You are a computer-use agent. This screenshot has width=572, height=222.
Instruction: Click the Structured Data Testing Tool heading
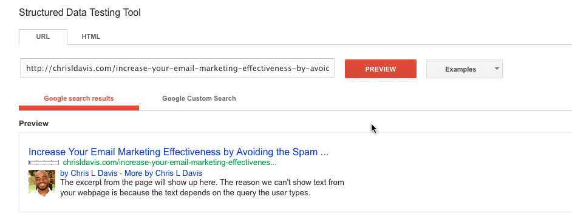(80, 13)
